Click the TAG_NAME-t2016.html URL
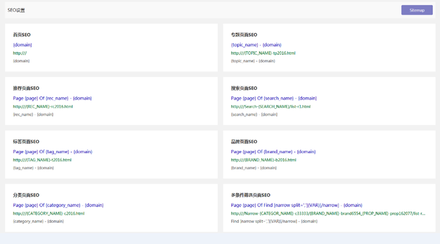 (42, 160)
